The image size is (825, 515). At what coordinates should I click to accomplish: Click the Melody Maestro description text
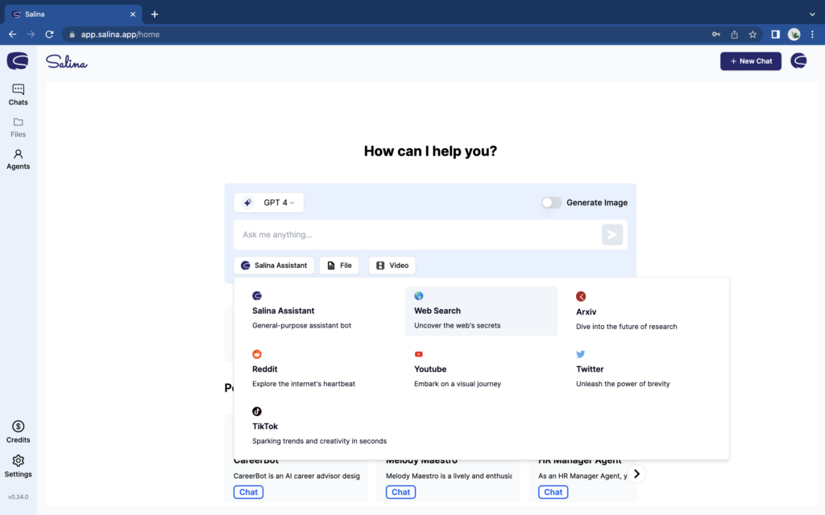[x=449, y=476]
